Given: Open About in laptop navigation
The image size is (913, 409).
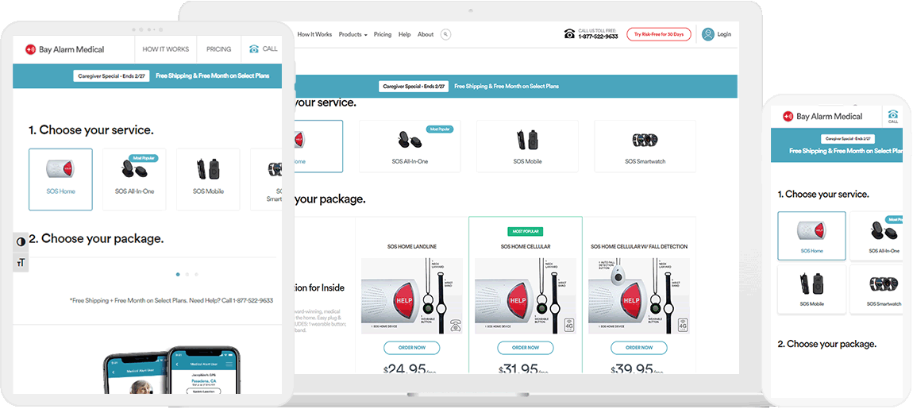Looking at the screenshot, I should coord(426,34).
